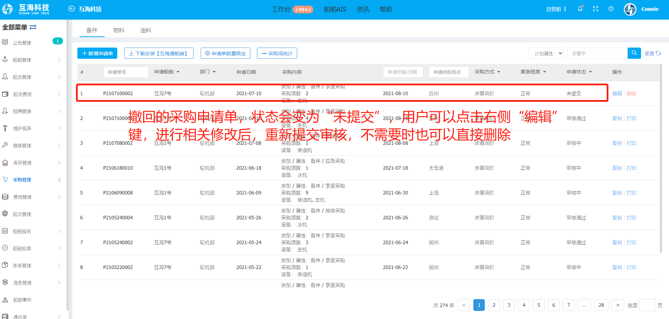
Task: Expand the 船舶管理 menu chevron
Action: pos(59,60)
